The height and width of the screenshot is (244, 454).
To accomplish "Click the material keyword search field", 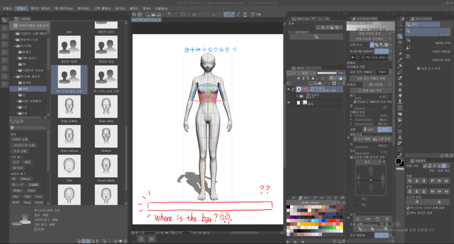I will click(29, 127).
